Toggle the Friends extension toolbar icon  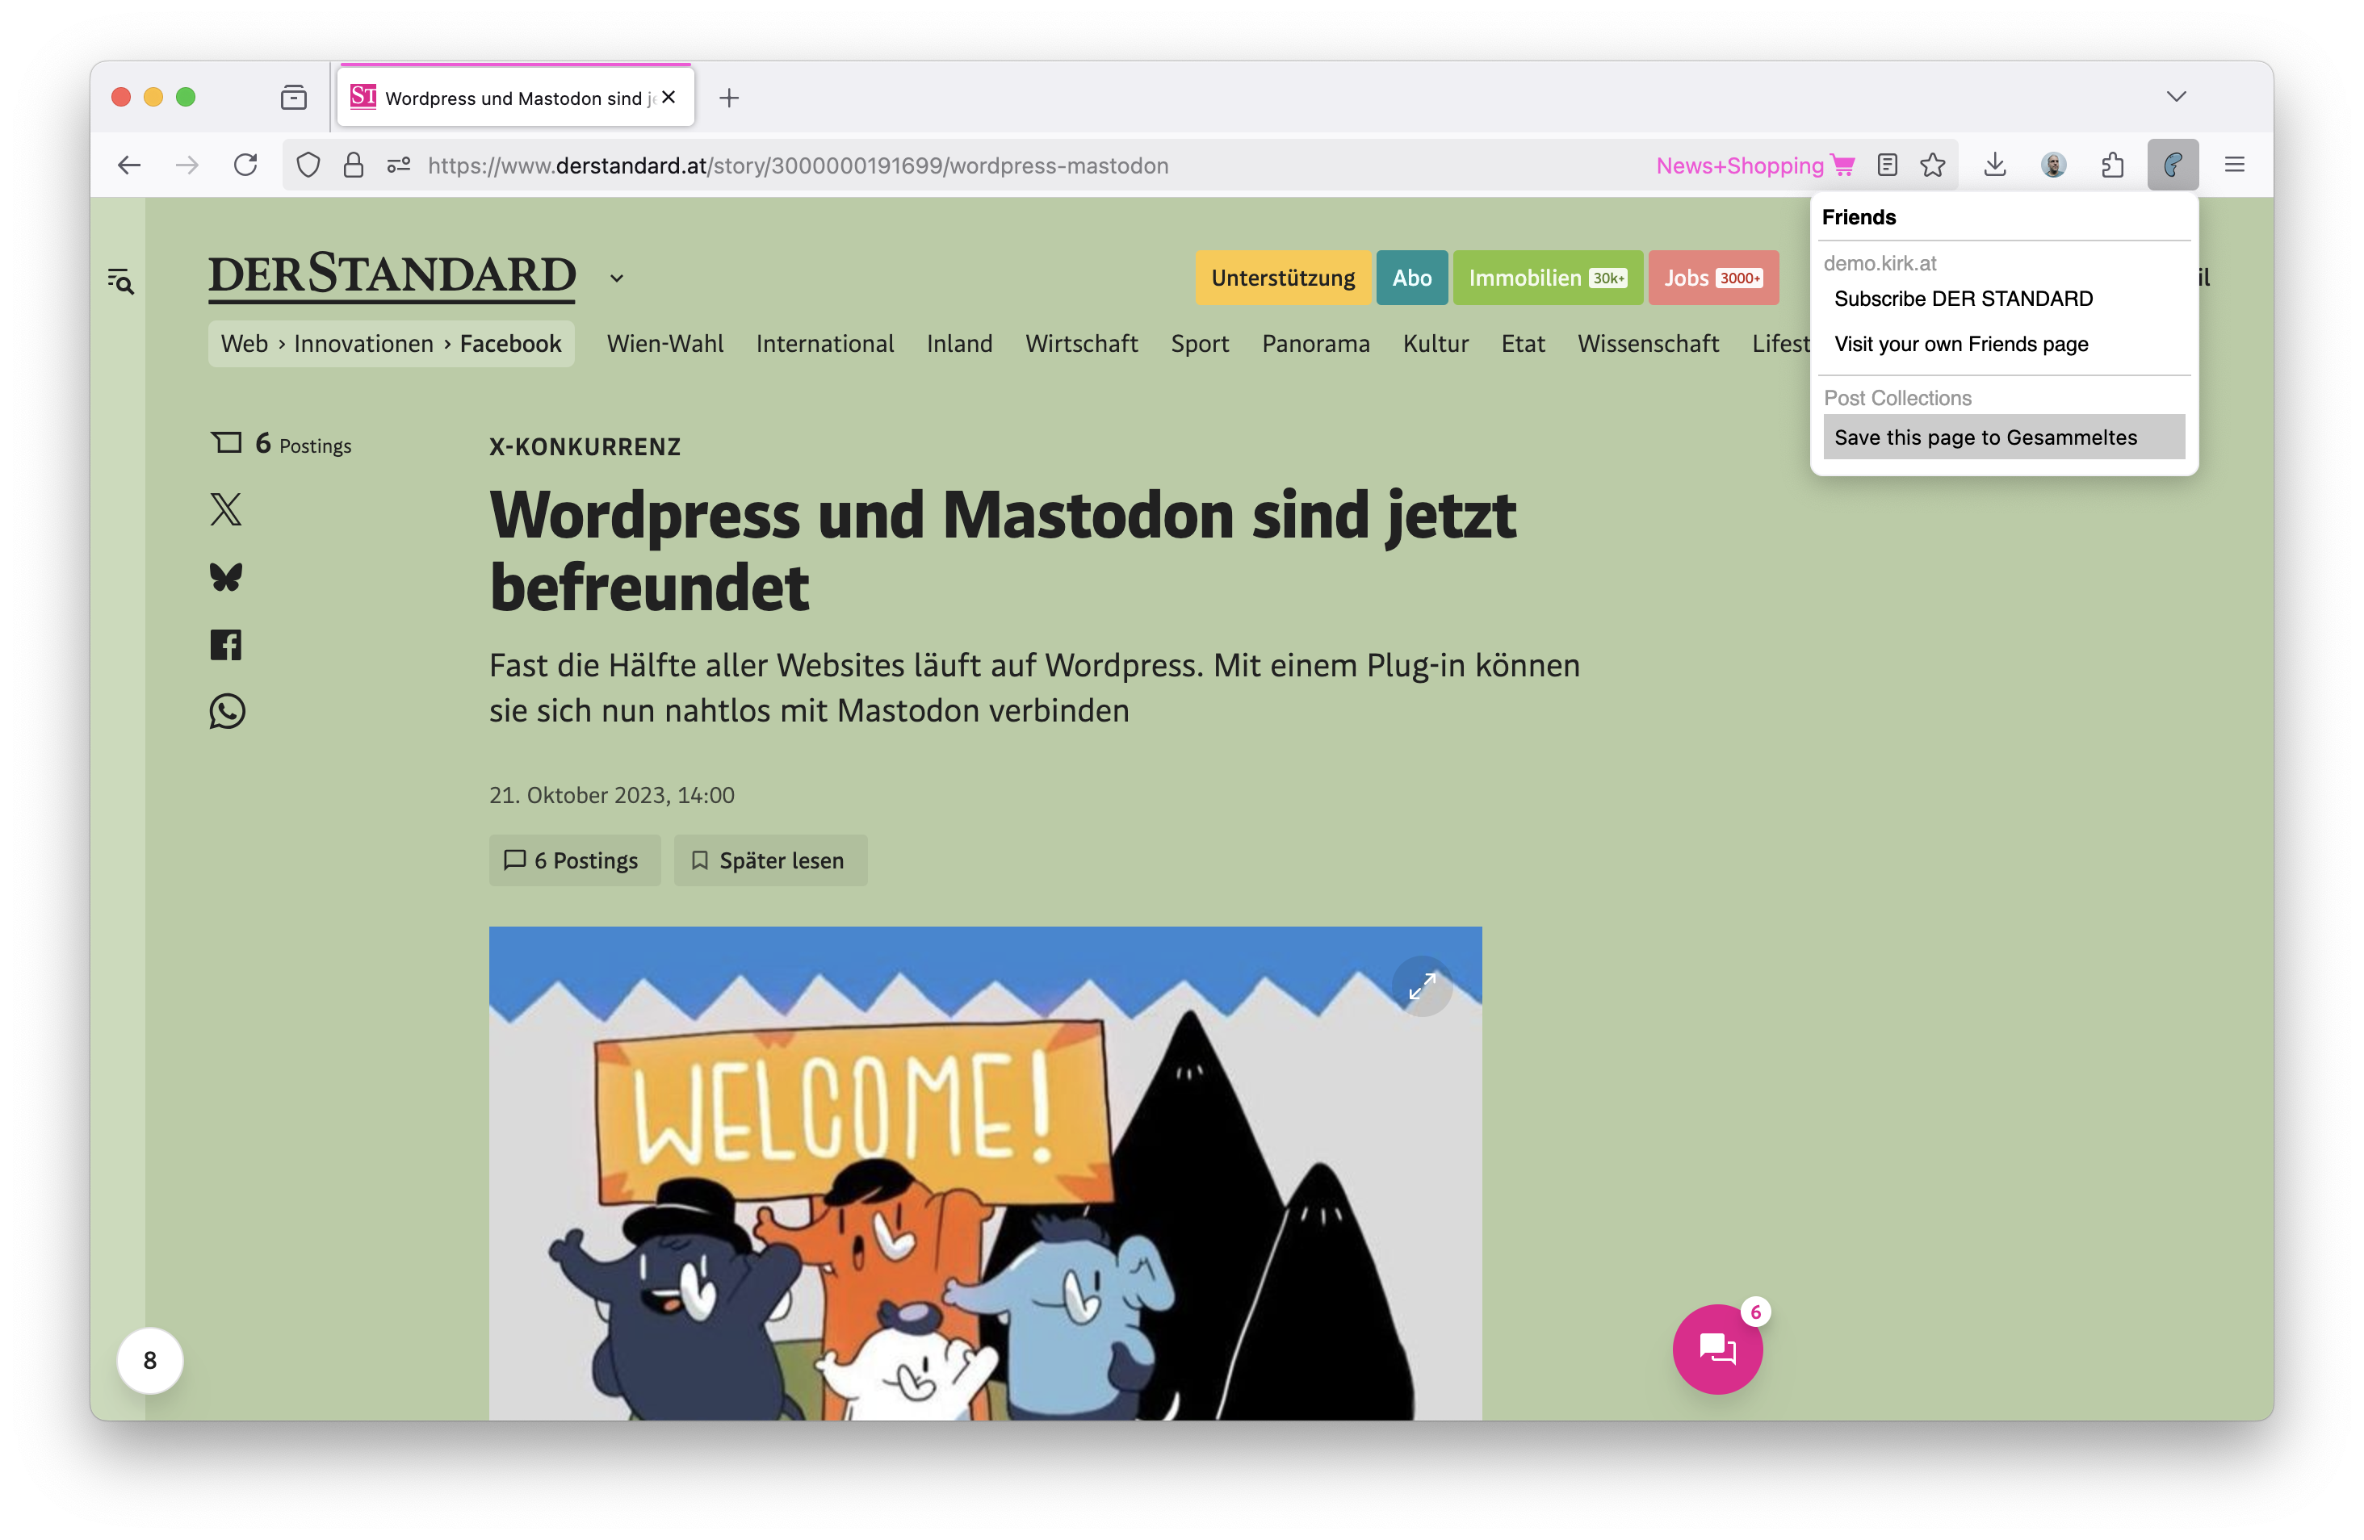(2173, 165)
